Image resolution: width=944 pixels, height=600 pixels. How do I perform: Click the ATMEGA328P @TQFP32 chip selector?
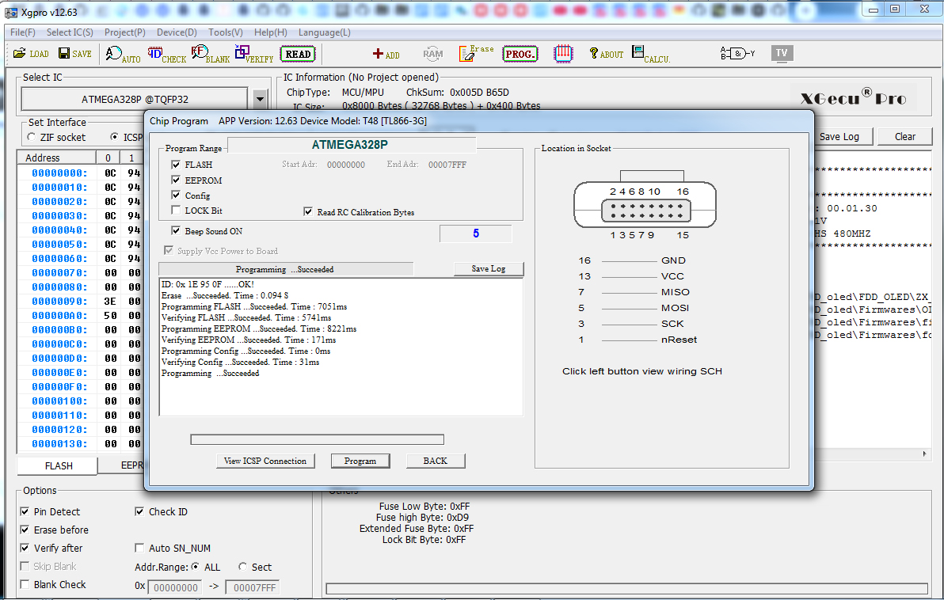tap(135, 99)
